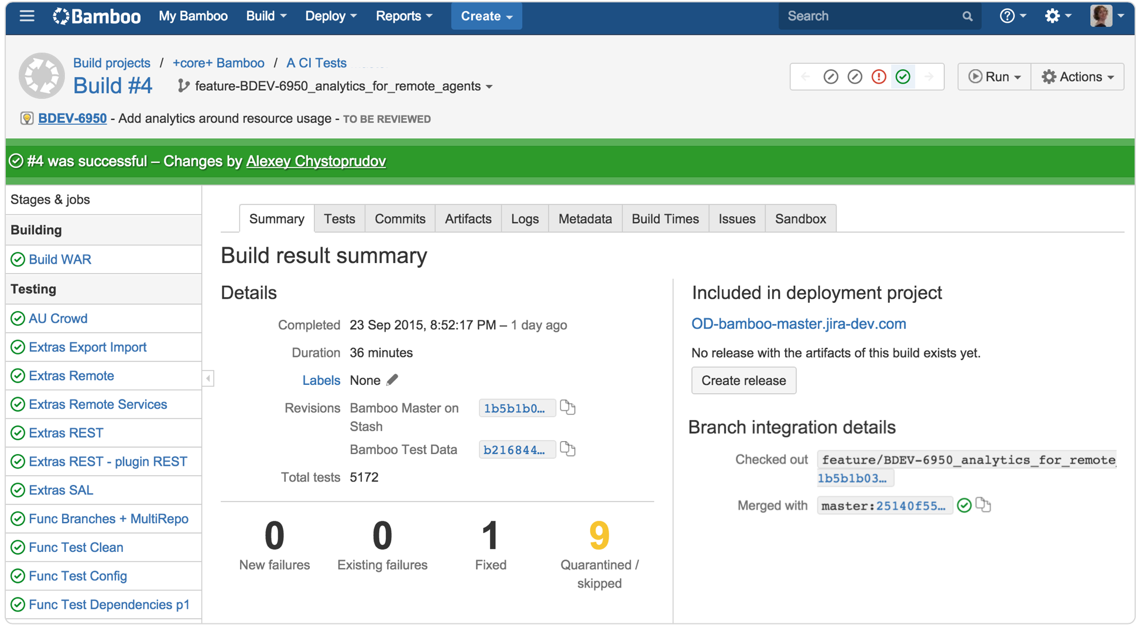Switch to the Metadata tab
This screenshot has height=628, width=1137.
coord(585,219)
